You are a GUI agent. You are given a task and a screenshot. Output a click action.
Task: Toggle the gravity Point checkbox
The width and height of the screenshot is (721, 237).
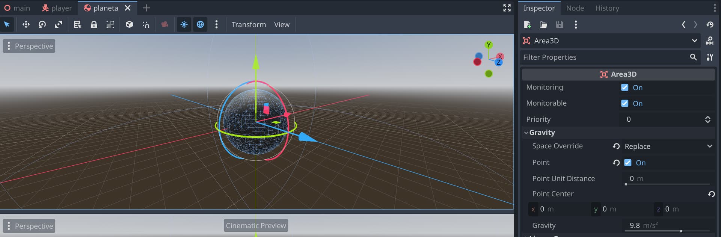point(628,163)
